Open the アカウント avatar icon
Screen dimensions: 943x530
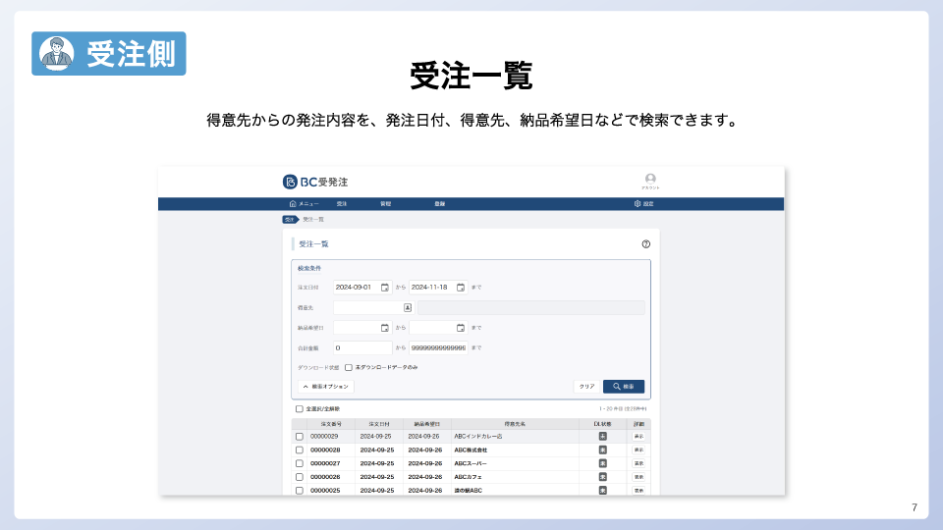[x=650, y=179]
